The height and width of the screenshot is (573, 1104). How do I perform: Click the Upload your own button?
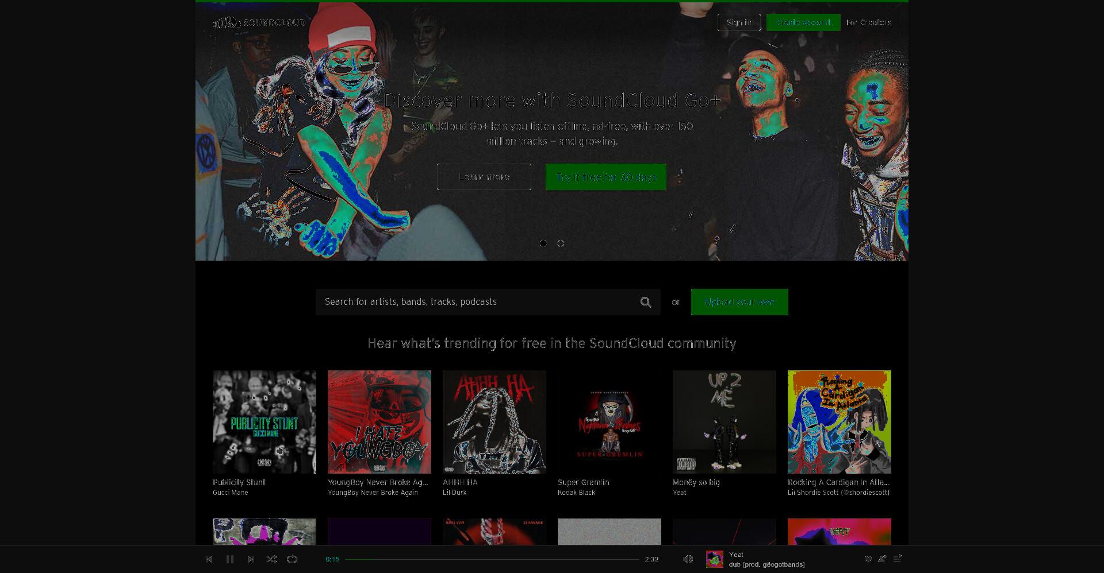point(739,302)
